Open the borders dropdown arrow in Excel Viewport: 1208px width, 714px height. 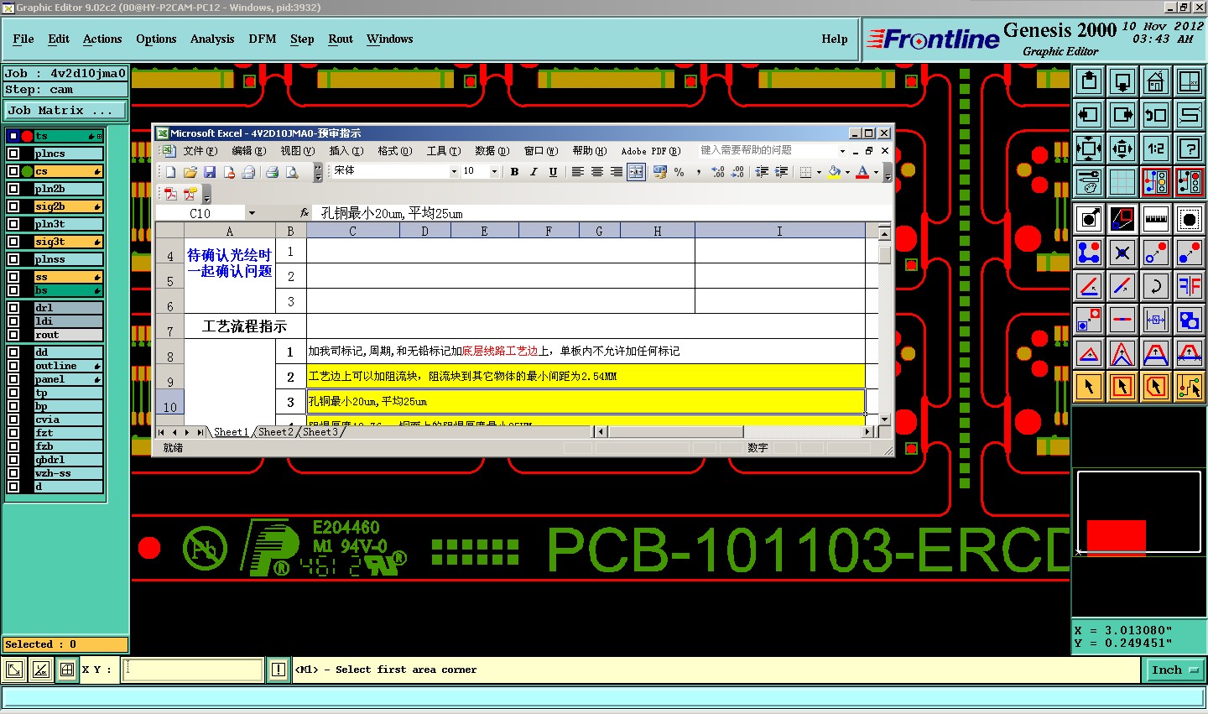coord(819,172)
